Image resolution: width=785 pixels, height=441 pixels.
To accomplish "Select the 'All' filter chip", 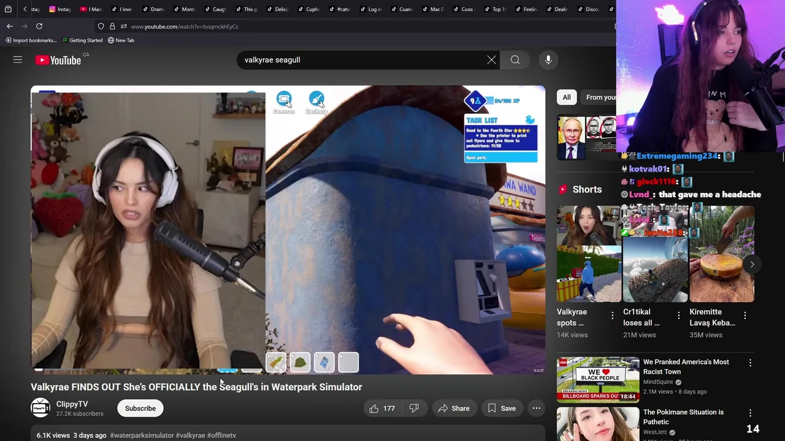I will pyautogui.click(x=567, y=97).
